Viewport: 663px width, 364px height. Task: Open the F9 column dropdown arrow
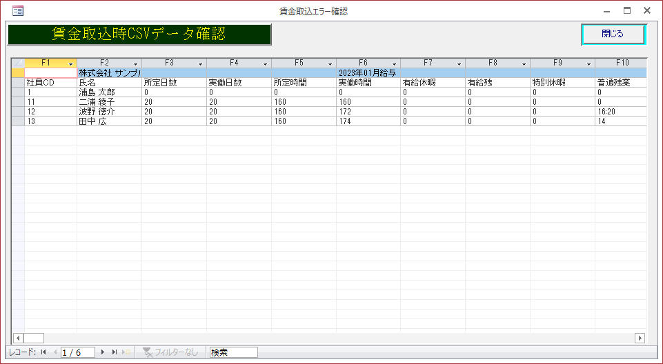pyautogui.click(x=588, y=63)
